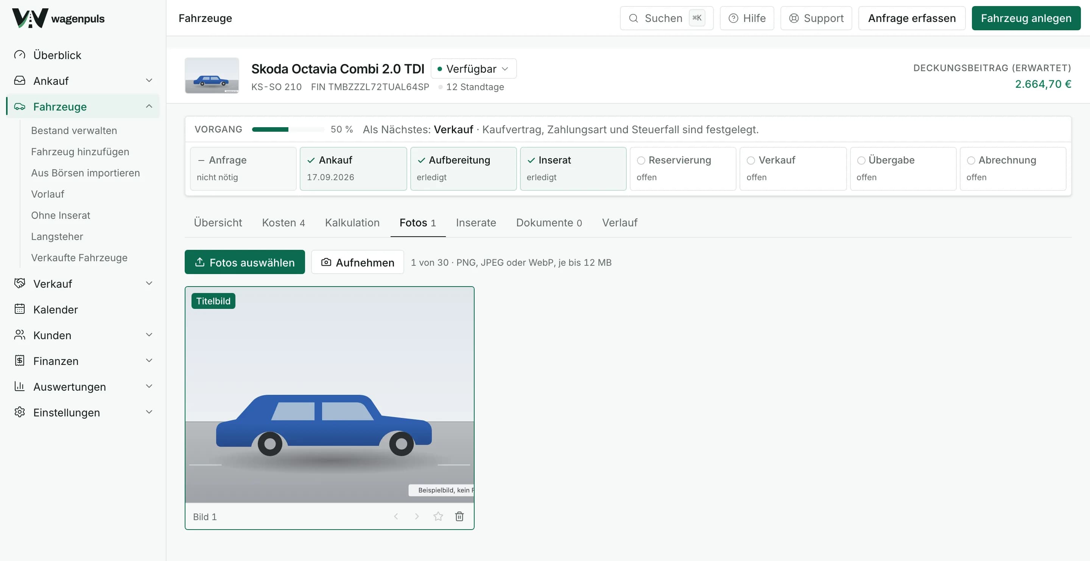Image resolution: width=1090 pixels, height=561 pixels.
Task: Expand the Ankauf sidebar section
Action: [149, 80]
